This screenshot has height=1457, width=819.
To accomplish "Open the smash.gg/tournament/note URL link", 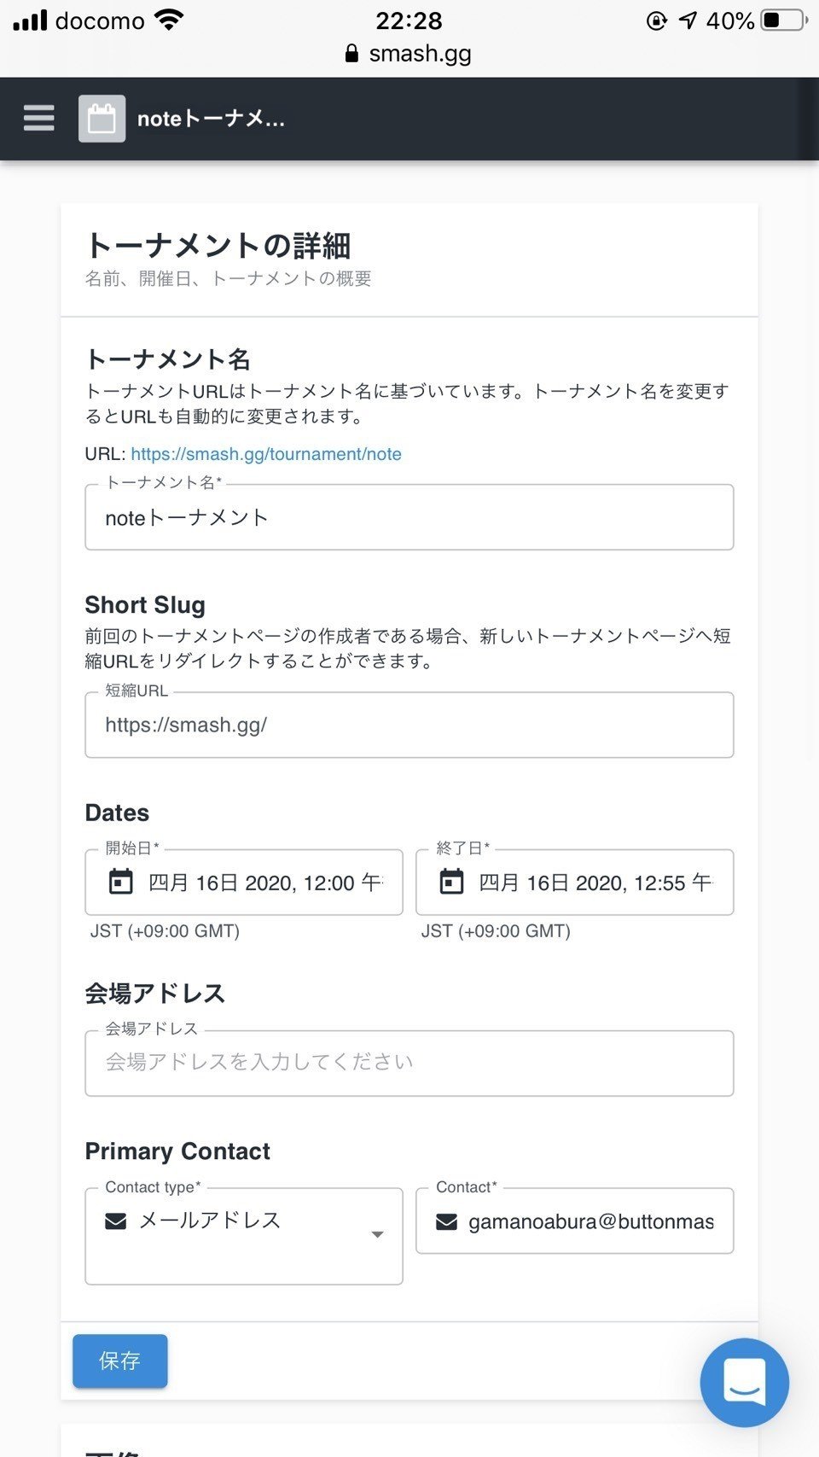I will 266,454.
